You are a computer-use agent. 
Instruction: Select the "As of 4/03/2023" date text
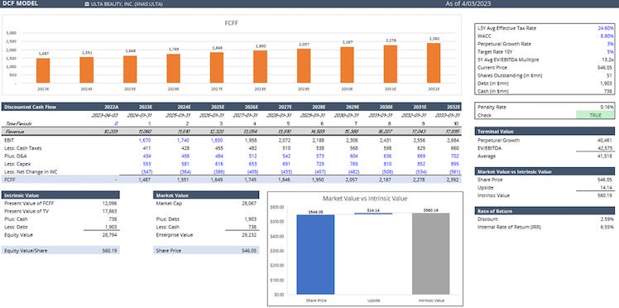click(468, 3)
